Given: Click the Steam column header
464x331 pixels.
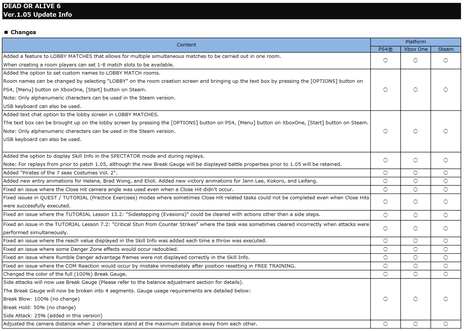Looking at the screenshot, I should [x=445, y=49].
